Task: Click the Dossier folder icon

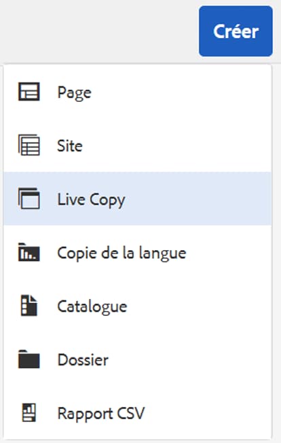Action: click(x=29, y=359)
